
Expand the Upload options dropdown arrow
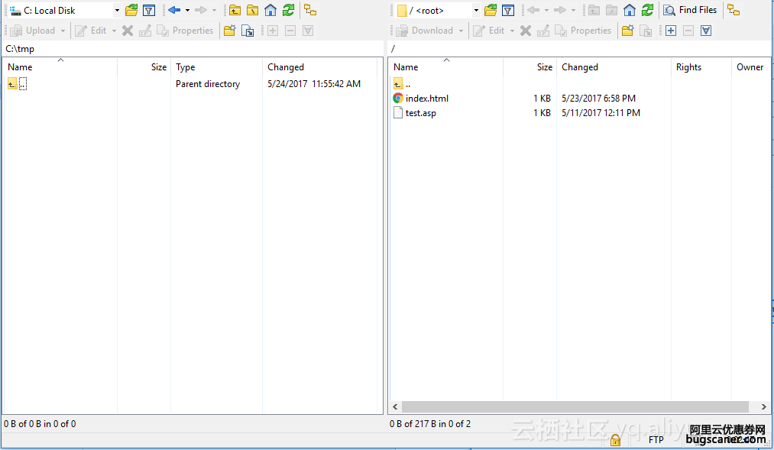[63, 31]
